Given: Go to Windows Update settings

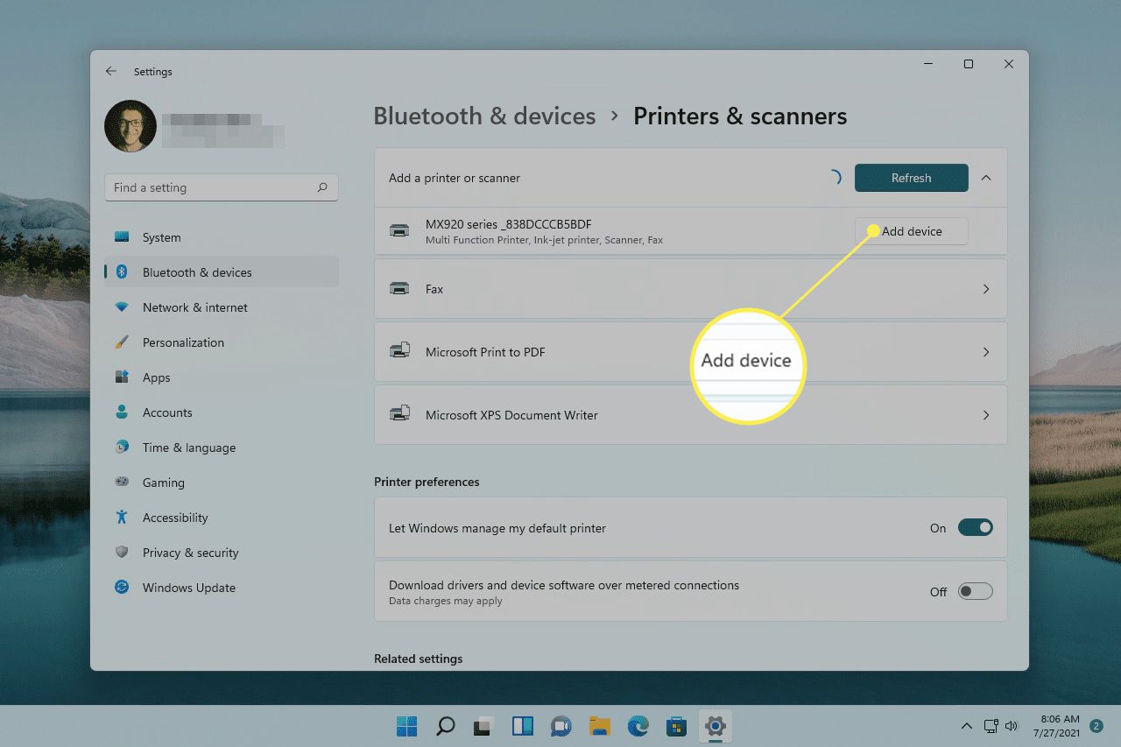Looking at the screenshot, I should click(x=188, y=588).
